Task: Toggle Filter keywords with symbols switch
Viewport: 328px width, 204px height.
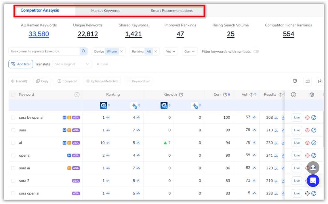Action: [x=256, y=51]
